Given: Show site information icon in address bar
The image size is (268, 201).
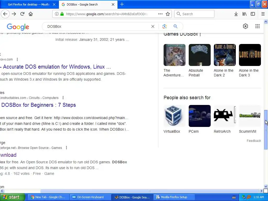Looking at the screenshot, I should pos(57,14).
